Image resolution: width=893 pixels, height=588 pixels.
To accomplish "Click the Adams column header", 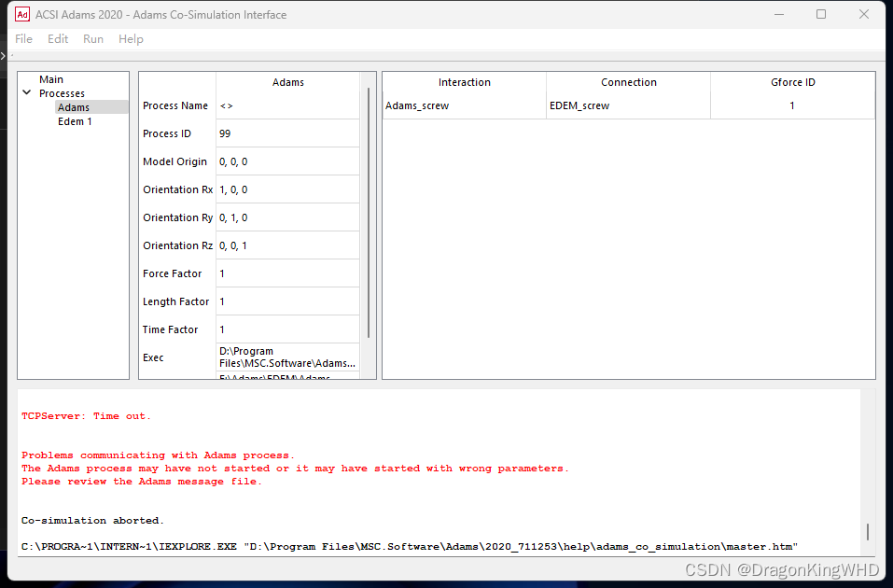I will (x=287, y=82).
